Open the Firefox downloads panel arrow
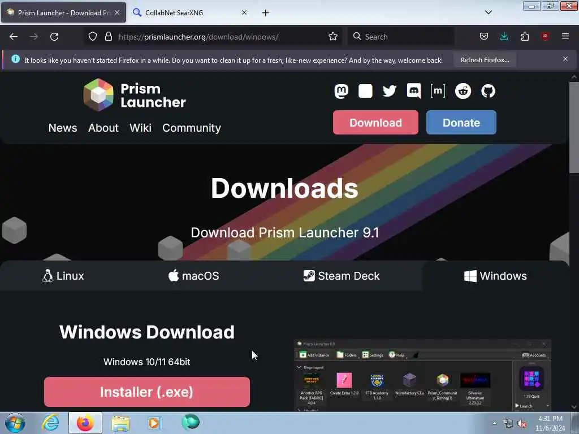The width and height of the screenshot is (579, 434). (x=504, y=37)
